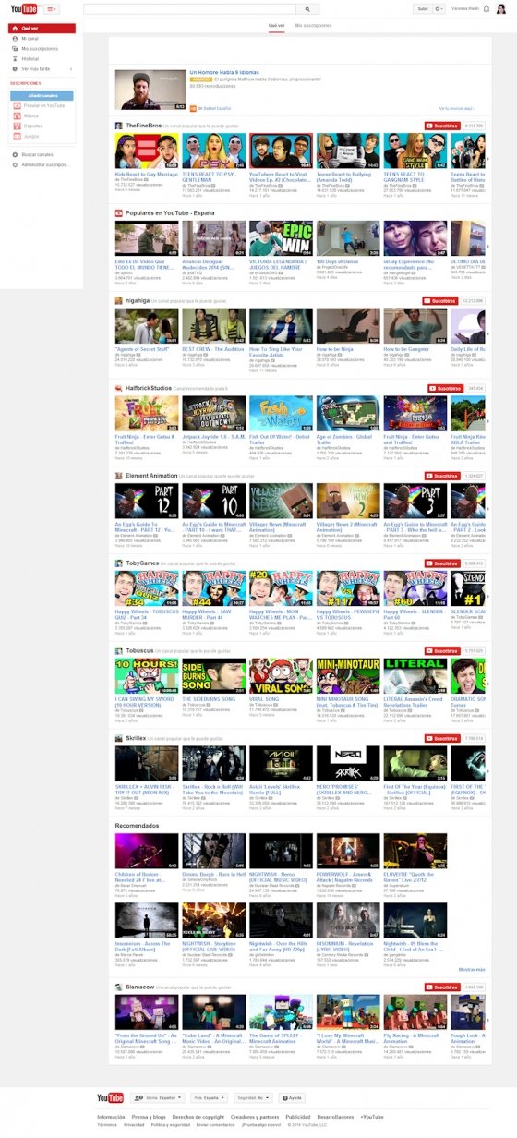Open Popular en YouTube sidebar channel

tap(43, 105)
